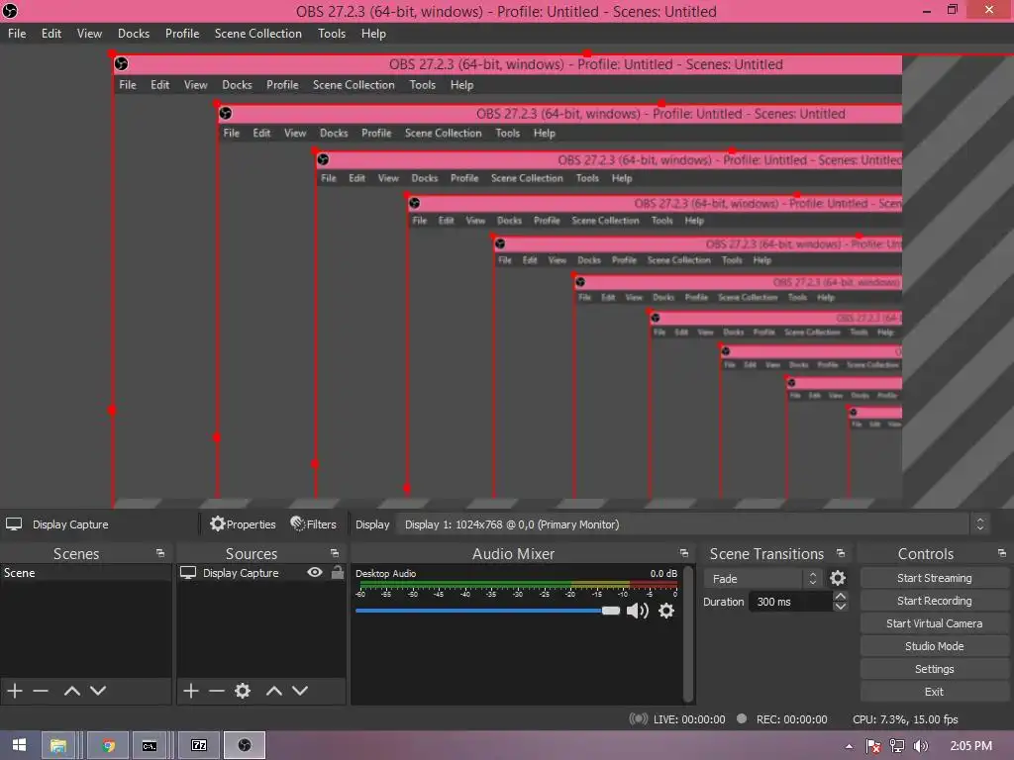Click Start Recording
This screenshot has height=760, width=1014.
[935, 601]
